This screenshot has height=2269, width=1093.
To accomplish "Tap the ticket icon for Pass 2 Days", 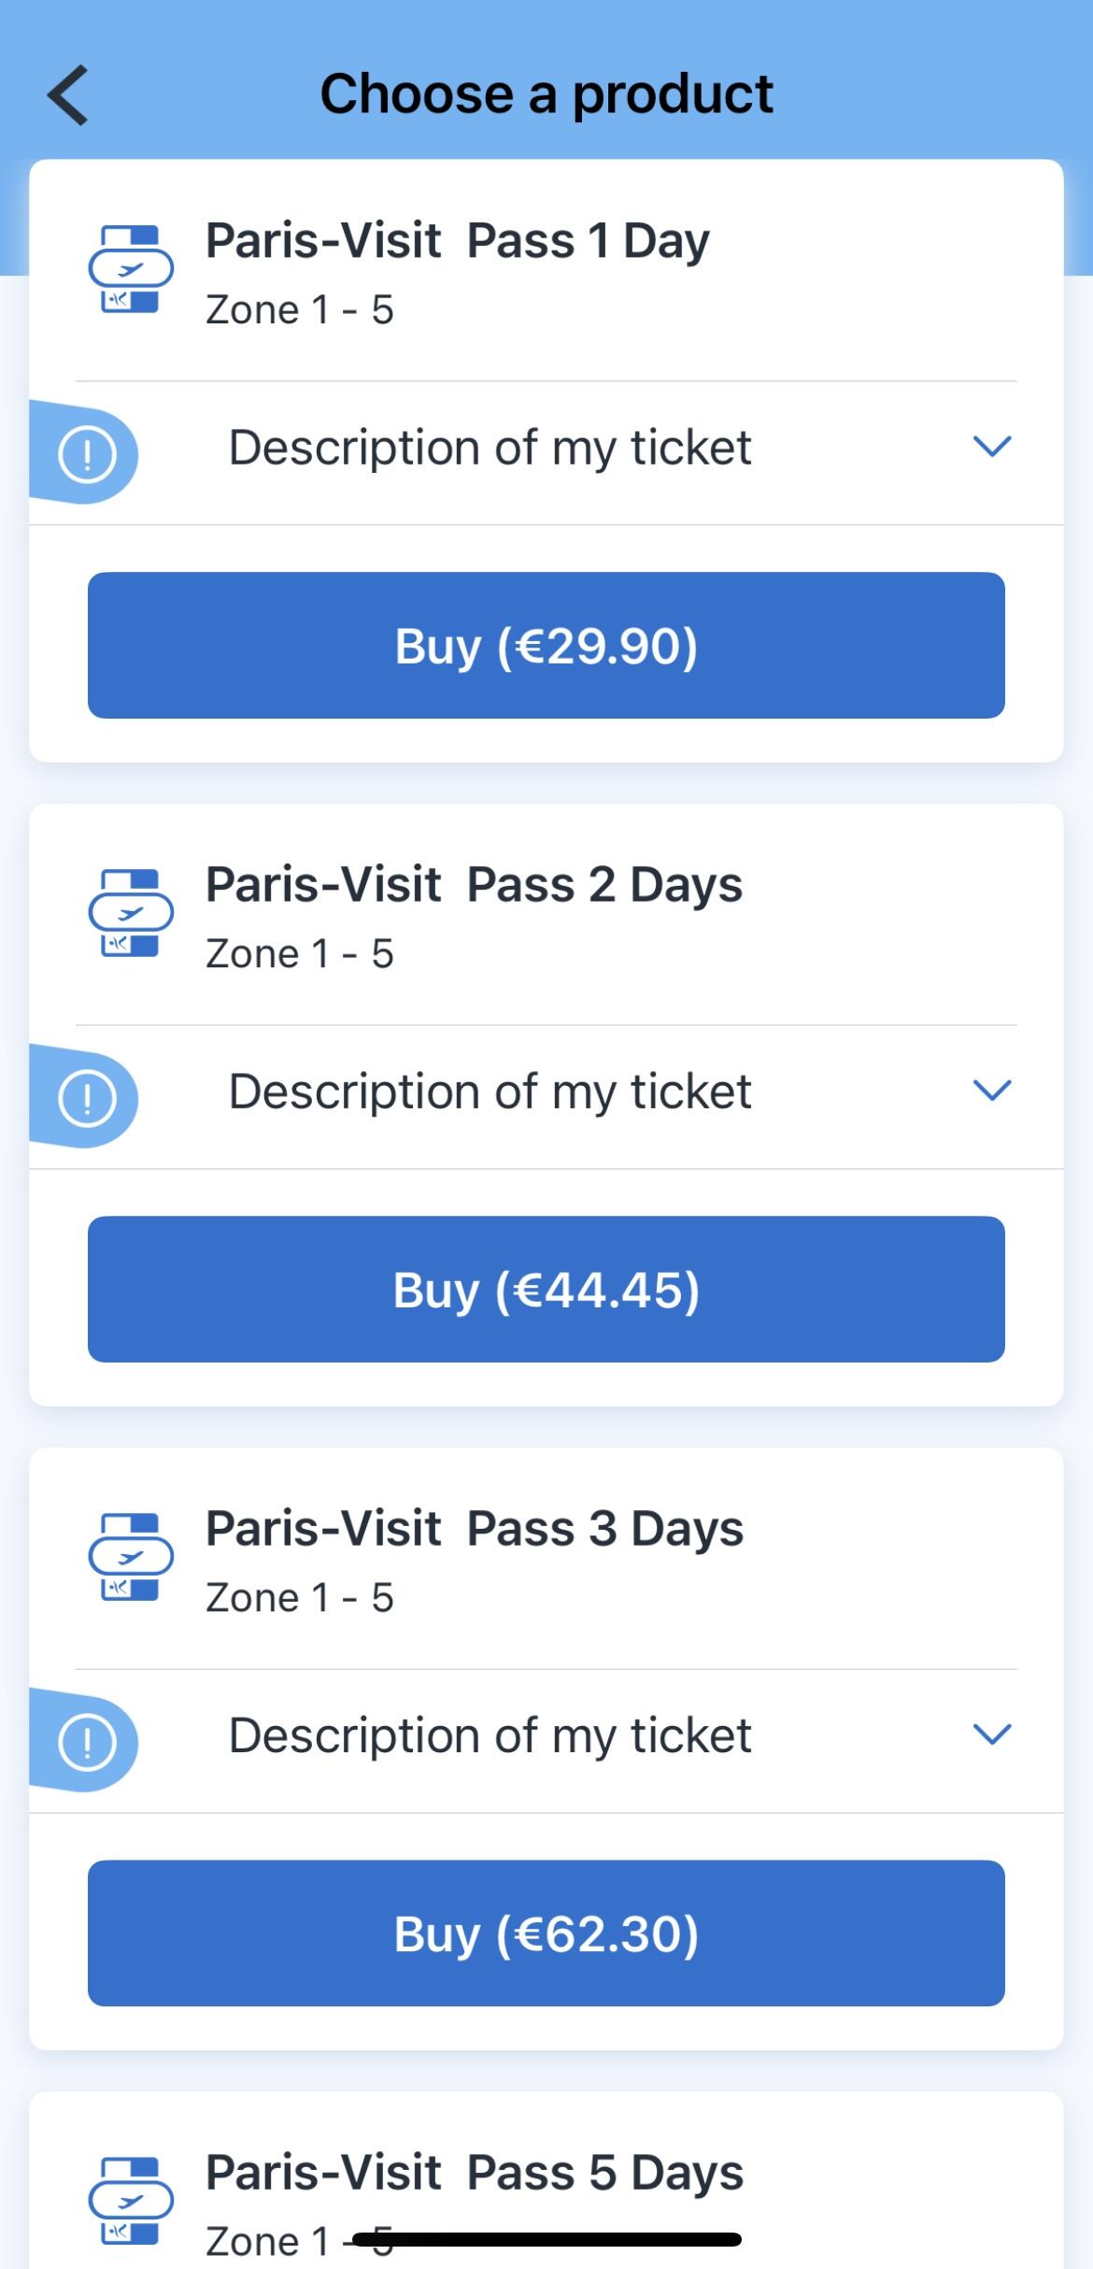I will 131,913.
